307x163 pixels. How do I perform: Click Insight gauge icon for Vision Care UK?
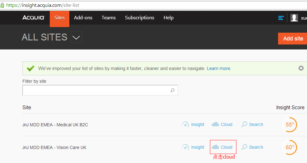point(185,147)
